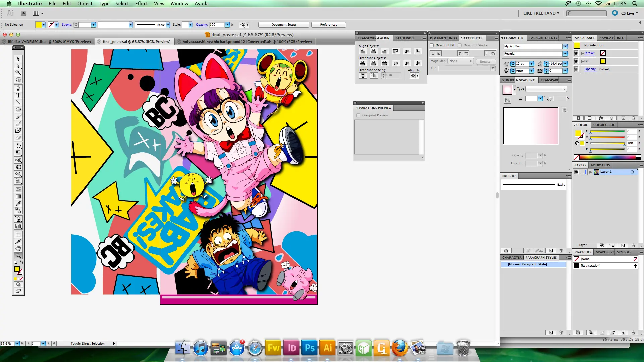Toggle Stroke visibility eye in Appearance panel
644x362 pixels.
click(576, 53)
